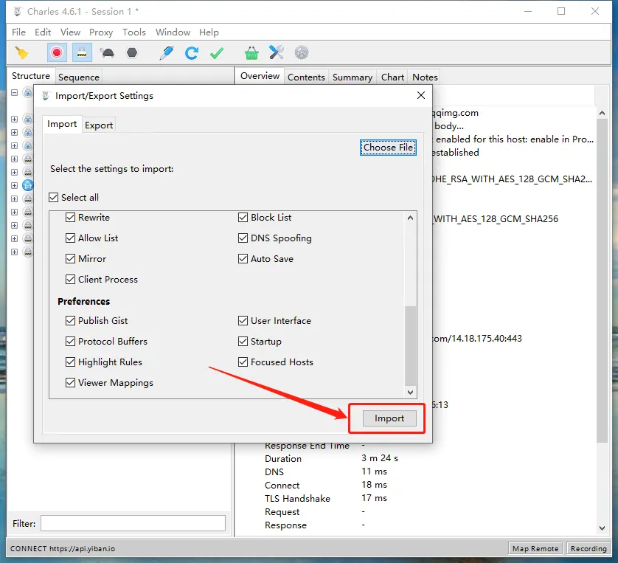Toggle the User Interface checkbox
The image size is (618, 563).
[243, 320]
